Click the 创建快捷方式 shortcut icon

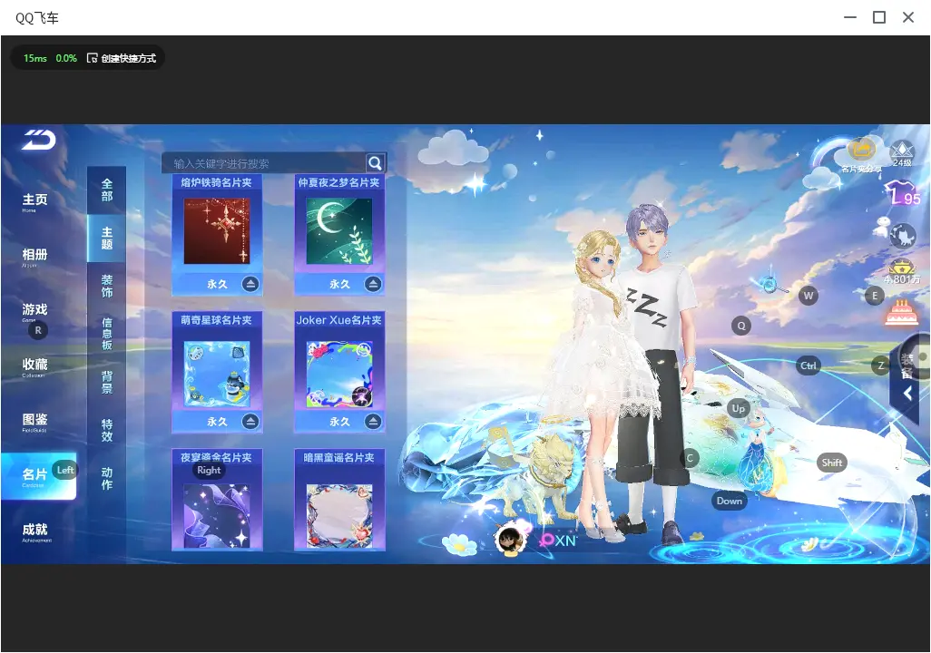pos(92,58)
